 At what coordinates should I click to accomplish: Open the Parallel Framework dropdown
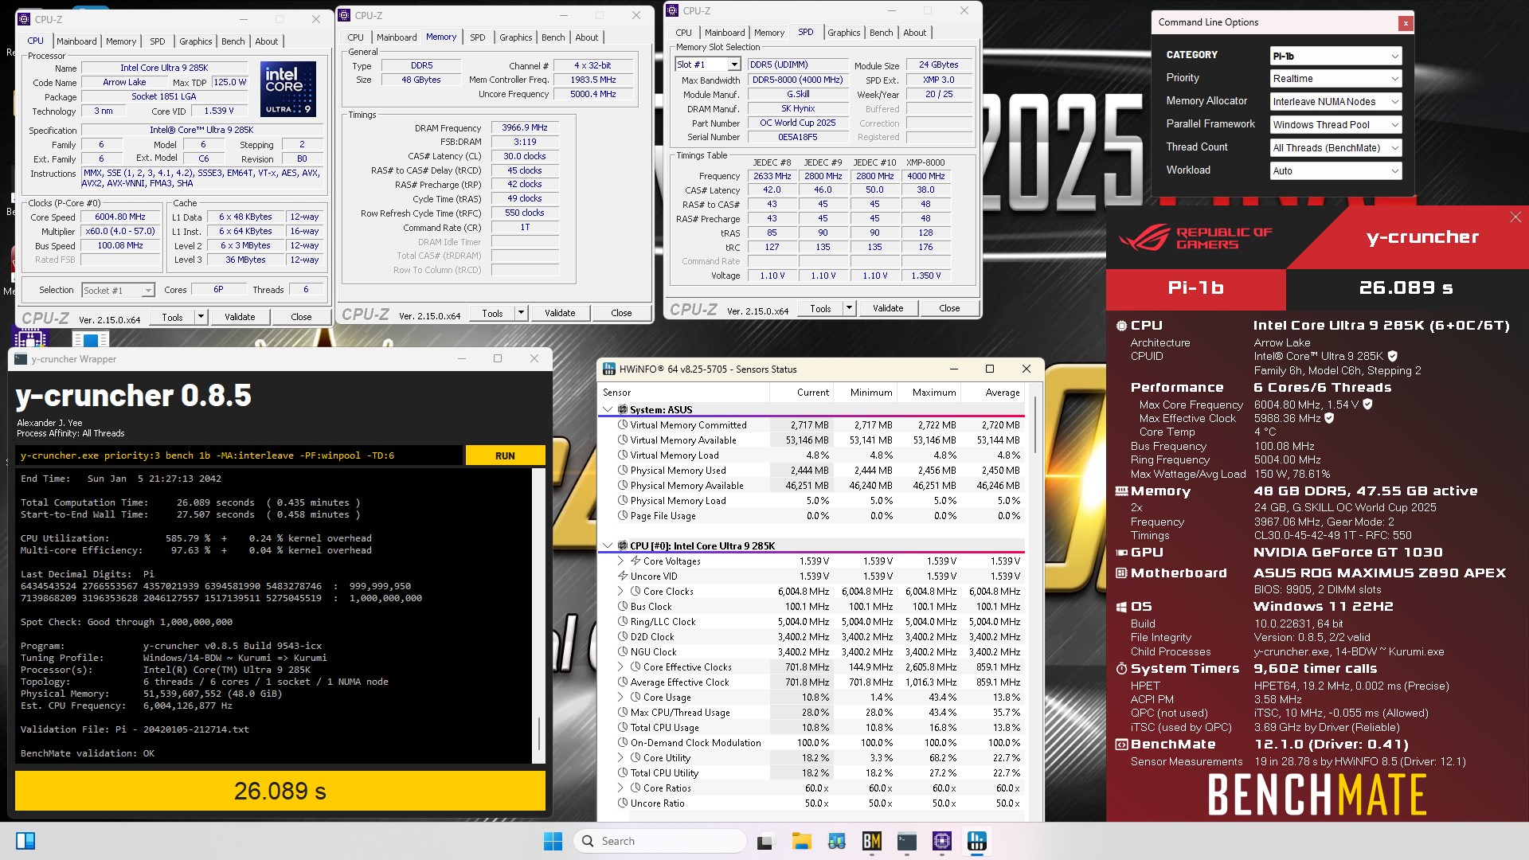tap(1335, 125)
